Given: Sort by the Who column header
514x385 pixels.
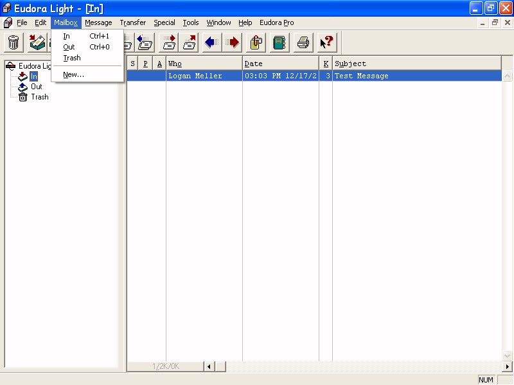Looking at the screenshot, I should point(204,64).
